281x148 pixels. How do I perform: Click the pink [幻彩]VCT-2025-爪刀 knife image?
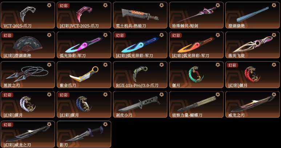click(84, 14)
